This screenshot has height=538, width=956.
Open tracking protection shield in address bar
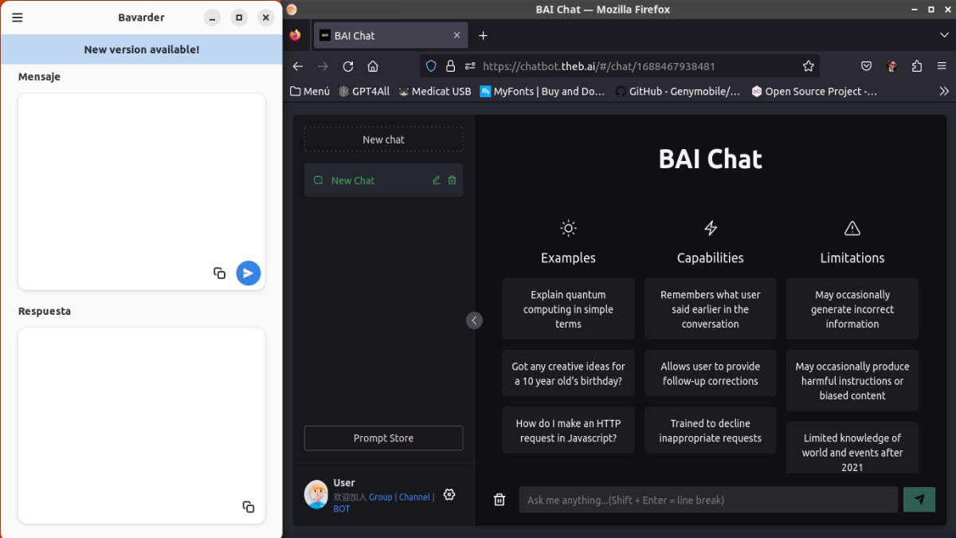point(429,66)
